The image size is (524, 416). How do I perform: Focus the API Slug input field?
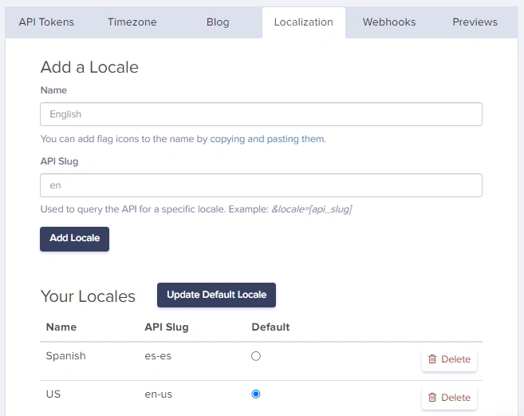coord(261,185)
